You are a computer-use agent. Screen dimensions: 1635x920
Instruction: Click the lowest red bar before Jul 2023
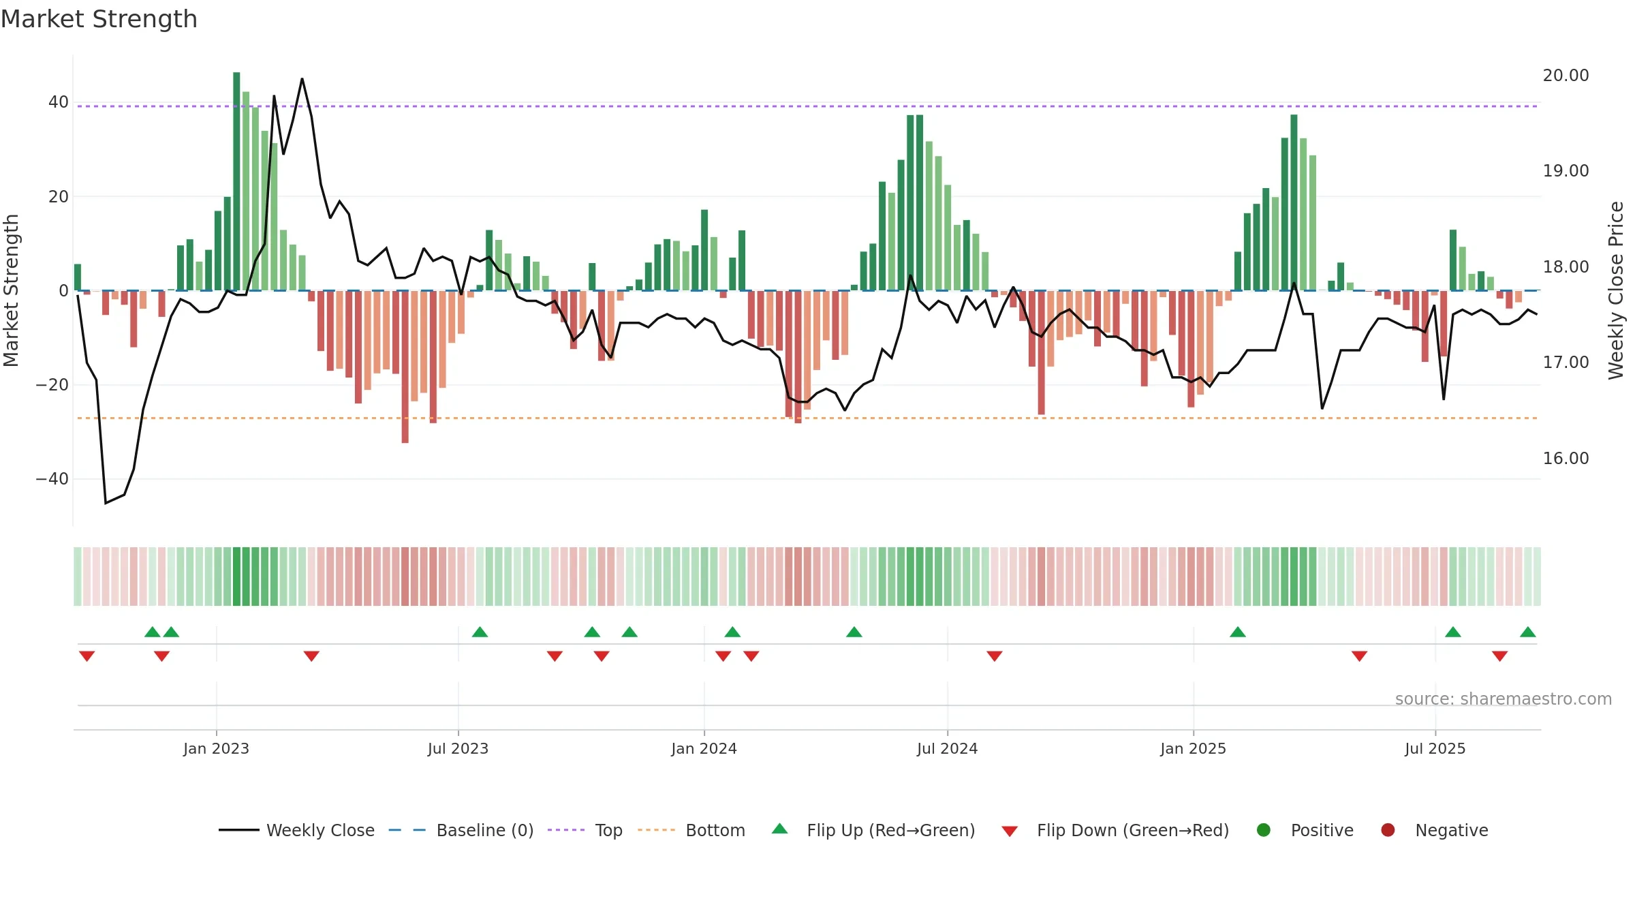click(x=405, y=367)
